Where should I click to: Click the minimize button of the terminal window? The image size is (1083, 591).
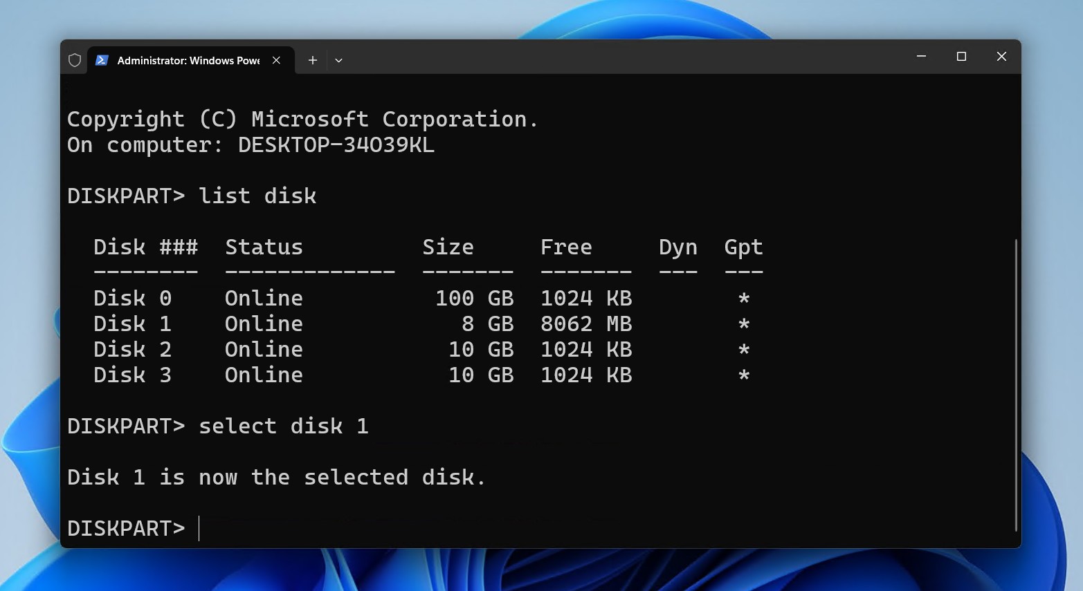(921, 57)
